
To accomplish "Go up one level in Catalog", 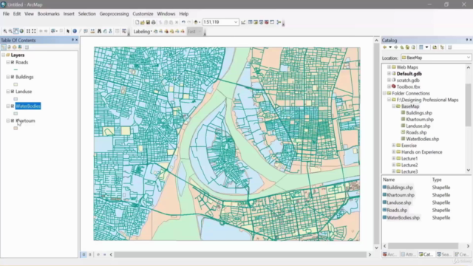I will click(402, 47).
